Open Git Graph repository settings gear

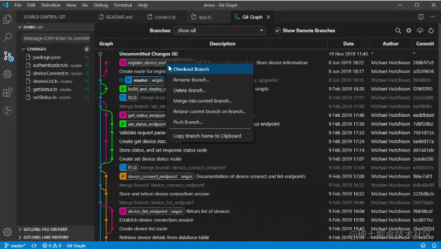pyautogui.click(x=409, y=31)
